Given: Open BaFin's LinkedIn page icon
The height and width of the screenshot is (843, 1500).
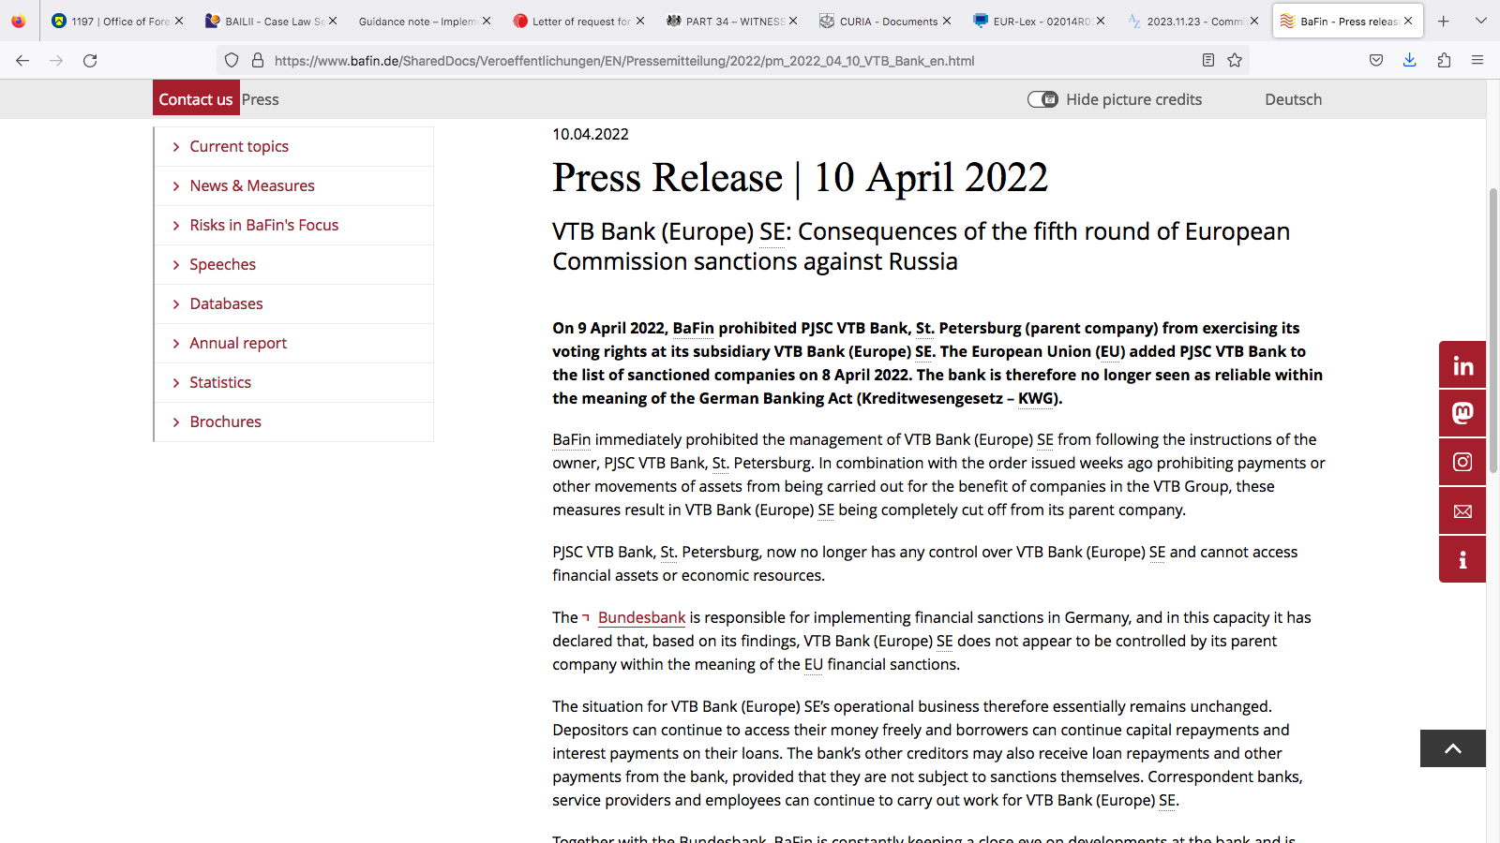Looking at the screenshot, I should [x=1462, y=365].
